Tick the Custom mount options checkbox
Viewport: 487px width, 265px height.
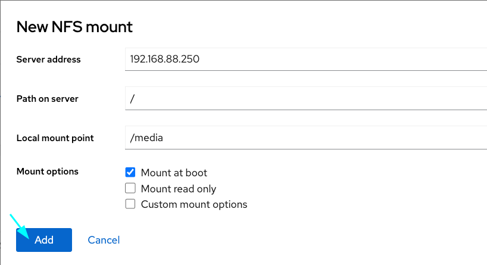pyautogui.click(x=130, y=204)
